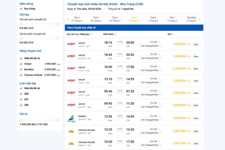Go to next week using right arrow
225x150 pixels.
(200, 19)
